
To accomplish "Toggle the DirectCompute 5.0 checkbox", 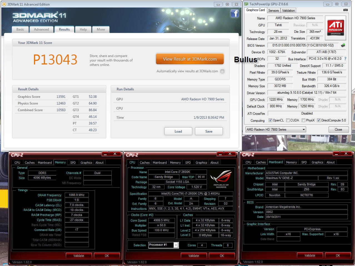I will tap(319, 120).
